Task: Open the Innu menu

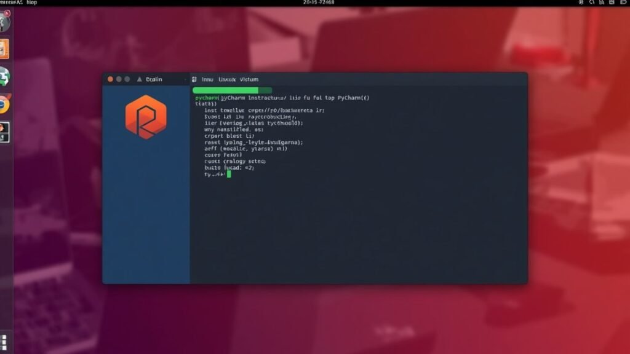Action: (x=207, y=79)
